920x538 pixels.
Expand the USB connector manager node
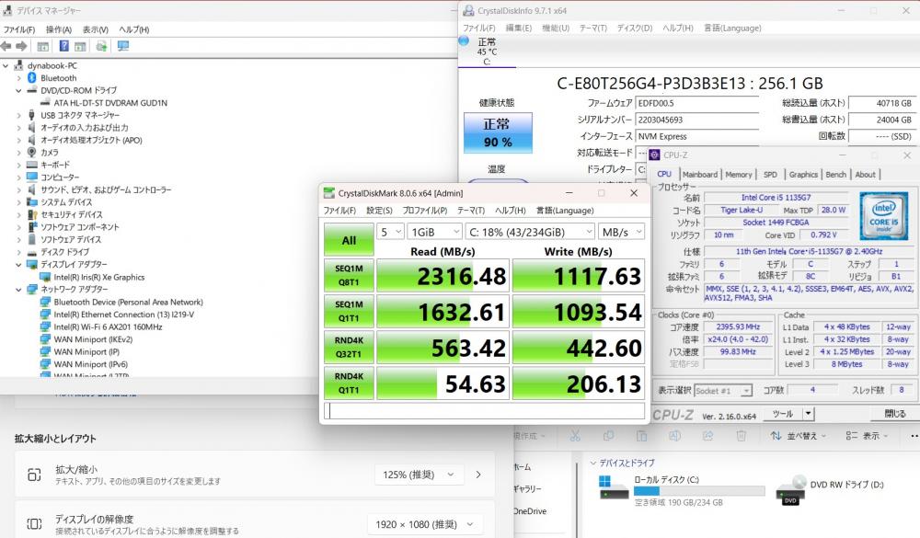point(18,115)
